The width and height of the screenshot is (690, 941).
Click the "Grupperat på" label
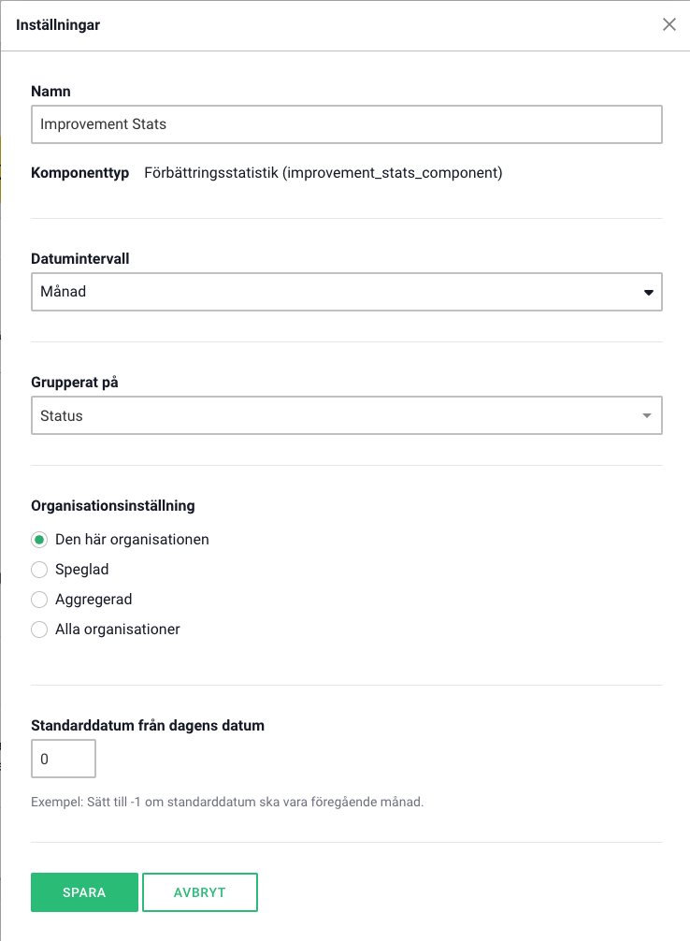75,382
